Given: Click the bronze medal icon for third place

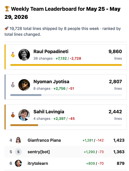Looking at the screenshot, I should coord(13,115).
